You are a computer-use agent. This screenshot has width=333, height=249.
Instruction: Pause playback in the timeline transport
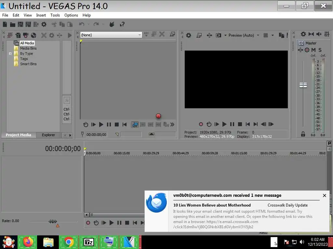pyautogui.click(x=119, y=223)
